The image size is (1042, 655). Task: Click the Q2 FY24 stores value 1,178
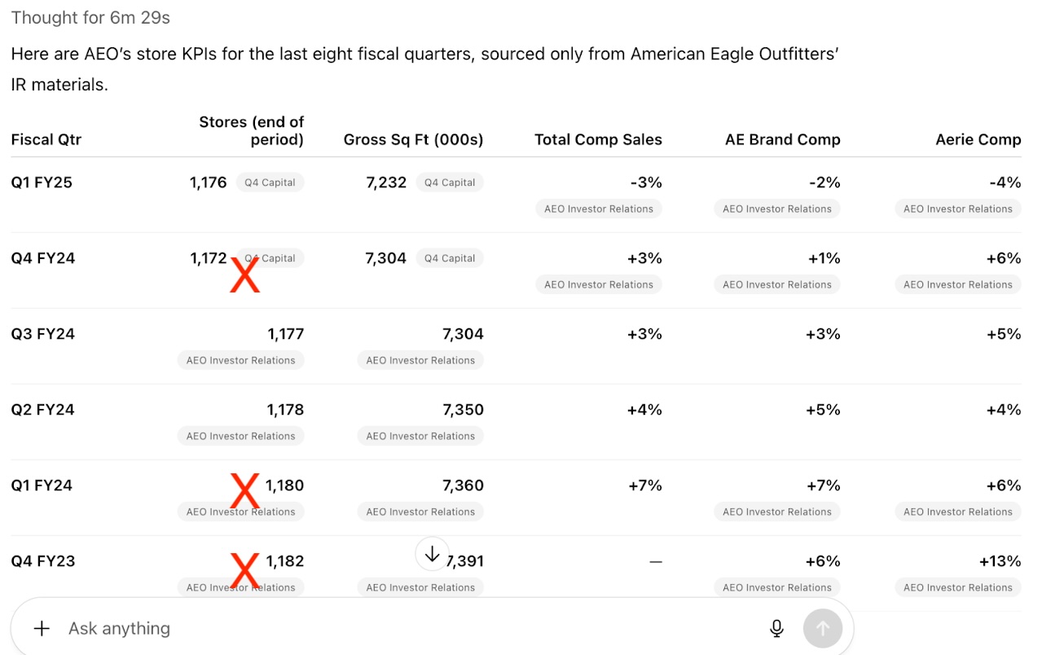point(285,410)
